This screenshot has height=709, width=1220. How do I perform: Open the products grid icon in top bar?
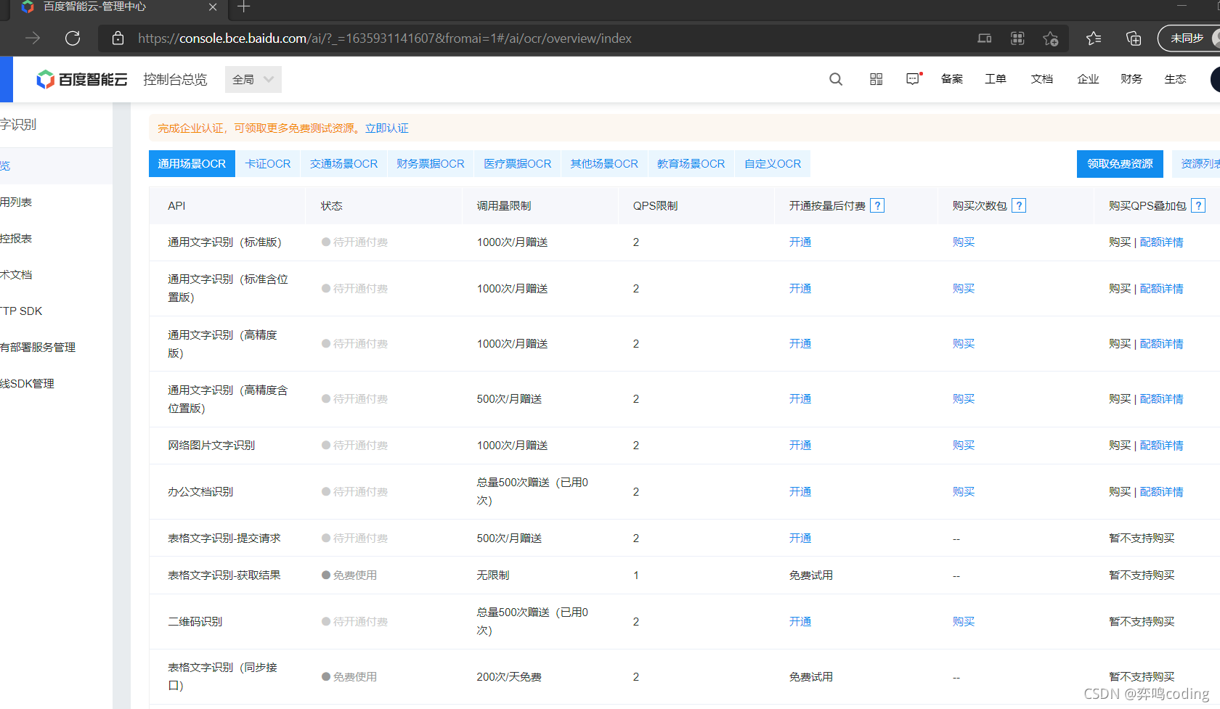(x=875, y=79)
